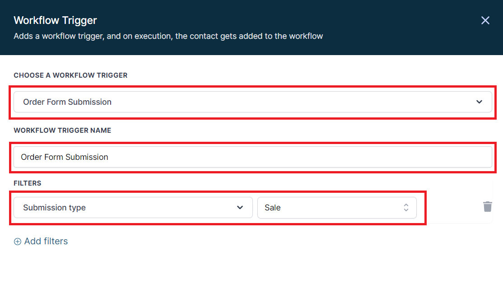Viewport: 503px width, 284px height.
Task: Close the Workflow Trigger panel
Action: (x=485, y=20)
